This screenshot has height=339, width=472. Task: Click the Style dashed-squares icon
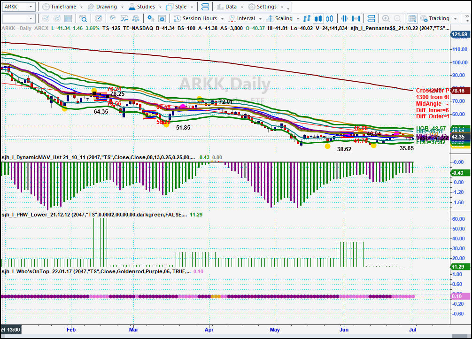tap(170, 7)
